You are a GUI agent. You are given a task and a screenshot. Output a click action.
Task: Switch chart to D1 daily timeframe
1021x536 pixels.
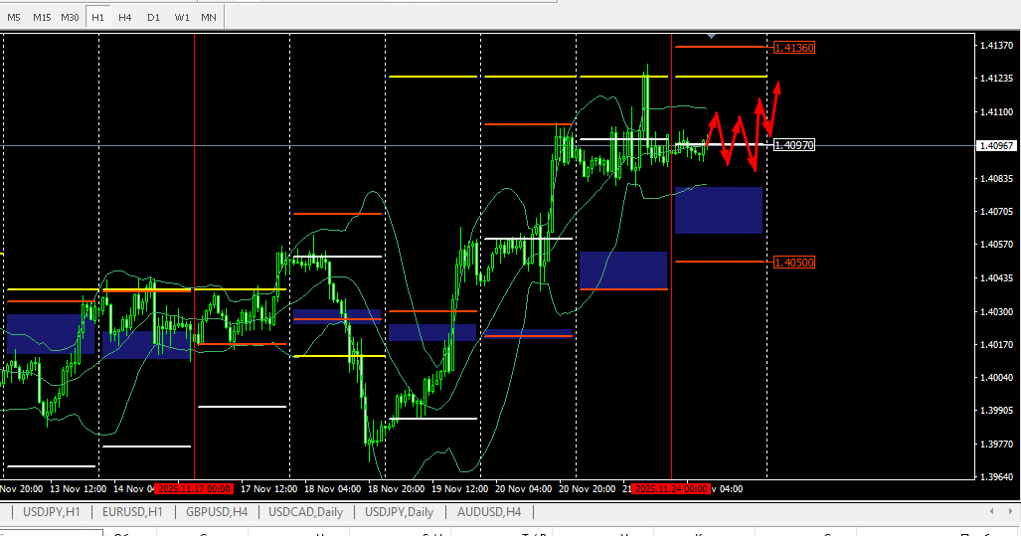154,18
